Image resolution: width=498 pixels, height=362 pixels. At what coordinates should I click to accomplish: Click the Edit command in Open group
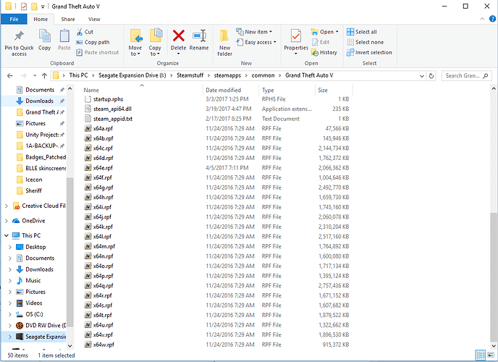pos(321,42)
